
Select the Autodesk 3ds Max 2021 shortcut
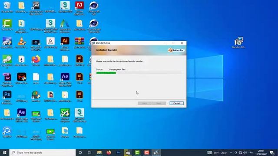tap(36, 8)
